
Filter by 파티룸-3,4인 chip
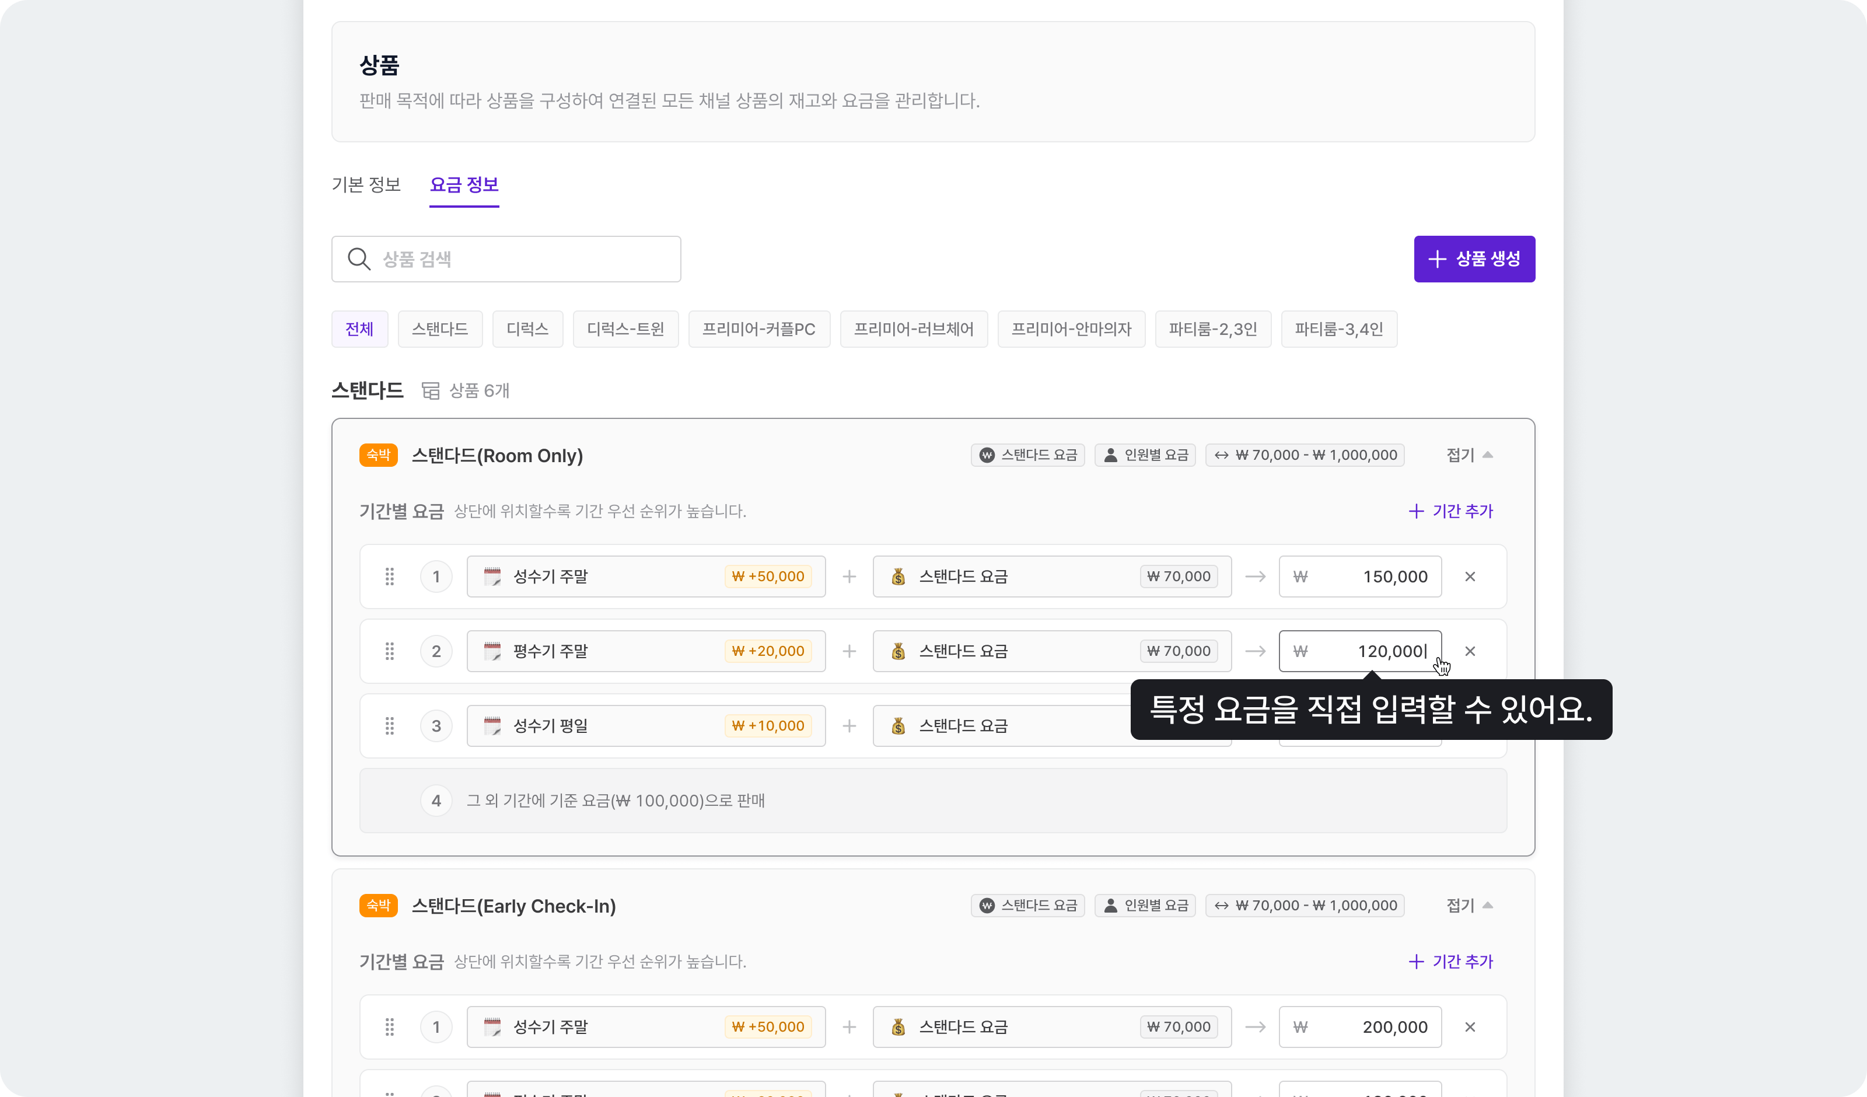(x=1339, y=329)
